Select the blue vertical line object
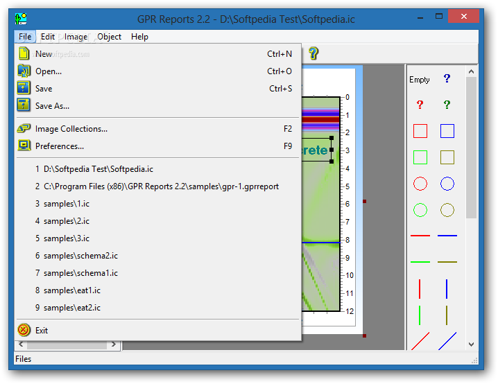This screenshot has height=384, width=498. (447, 289)
